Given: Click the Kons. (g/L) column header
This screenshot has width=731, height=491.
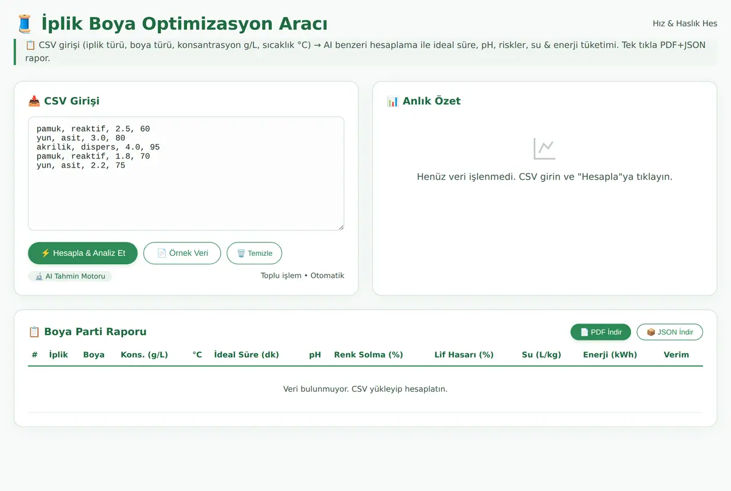Looking at the screenshot, I should [x=144, y=355].
